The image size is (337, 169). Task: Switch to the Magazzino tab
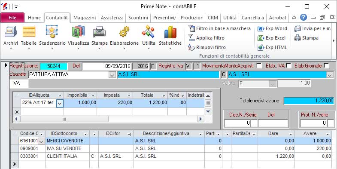pos(84,18)
